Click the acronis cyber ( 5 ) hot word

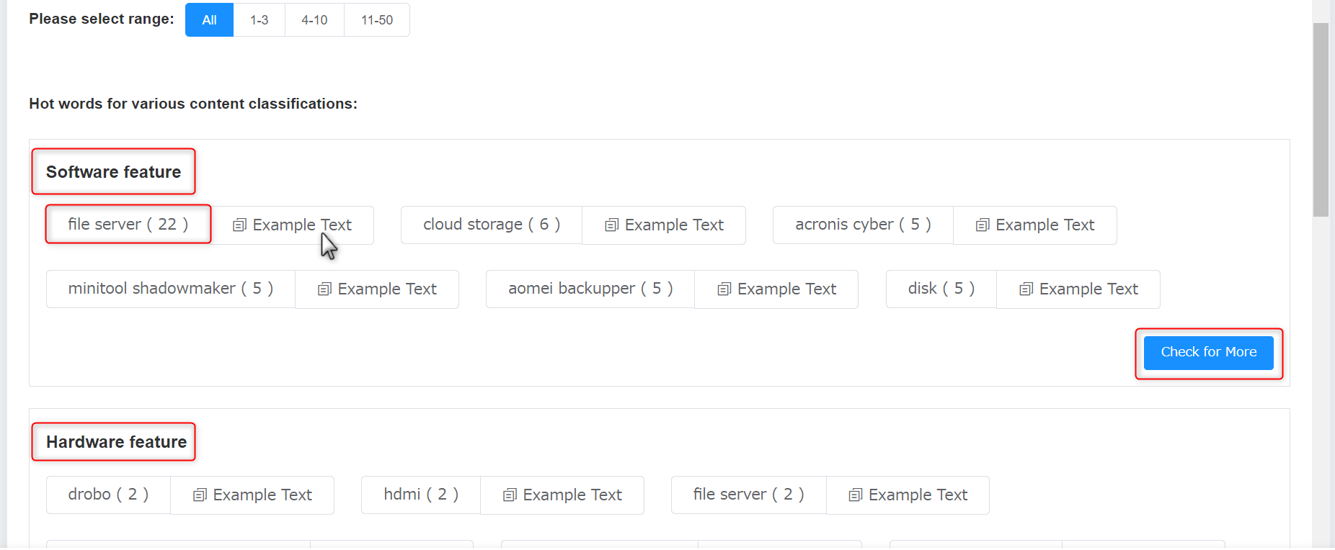coord(863,225)
